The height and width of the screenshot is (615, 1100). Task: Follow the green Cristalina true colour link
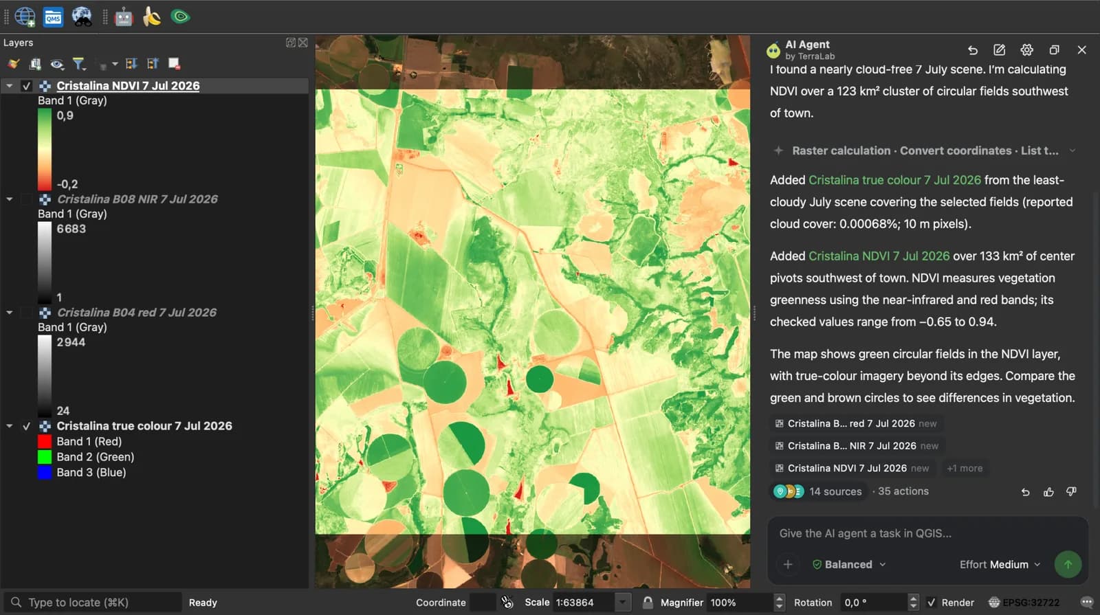(894, 180)
